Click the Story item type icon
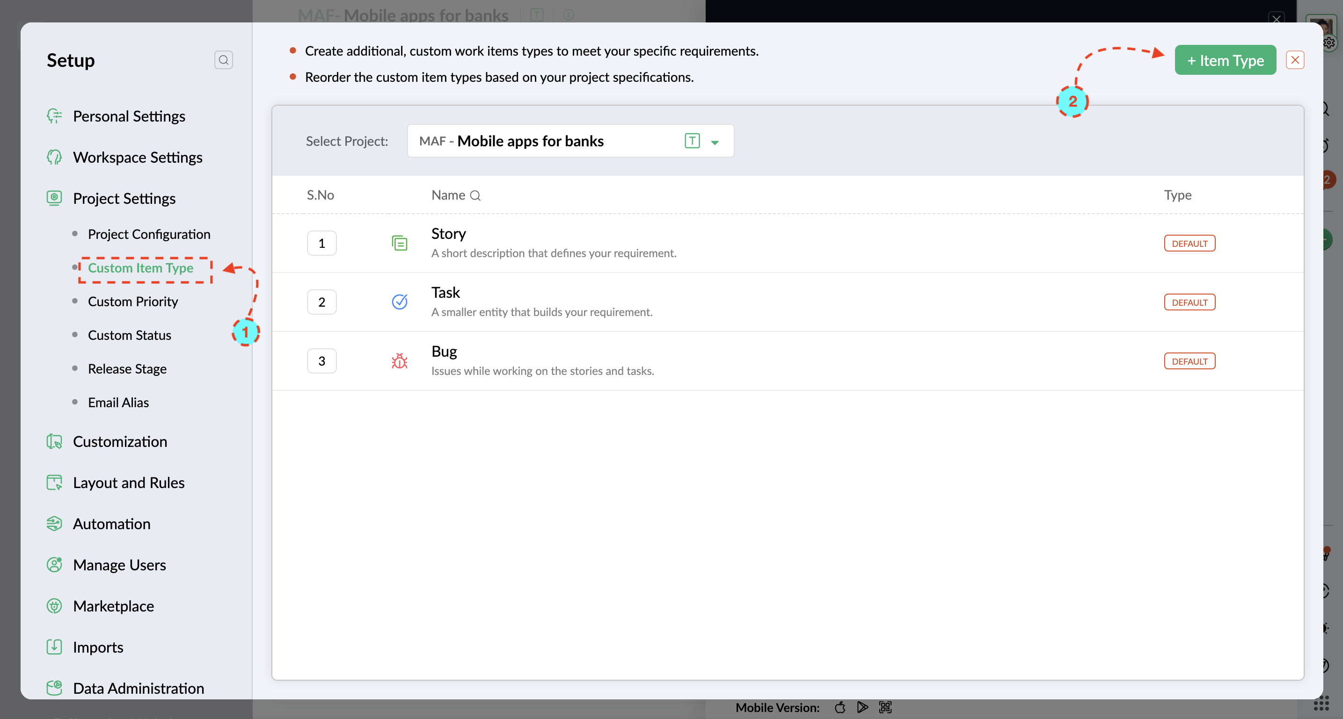 (399, 243)
